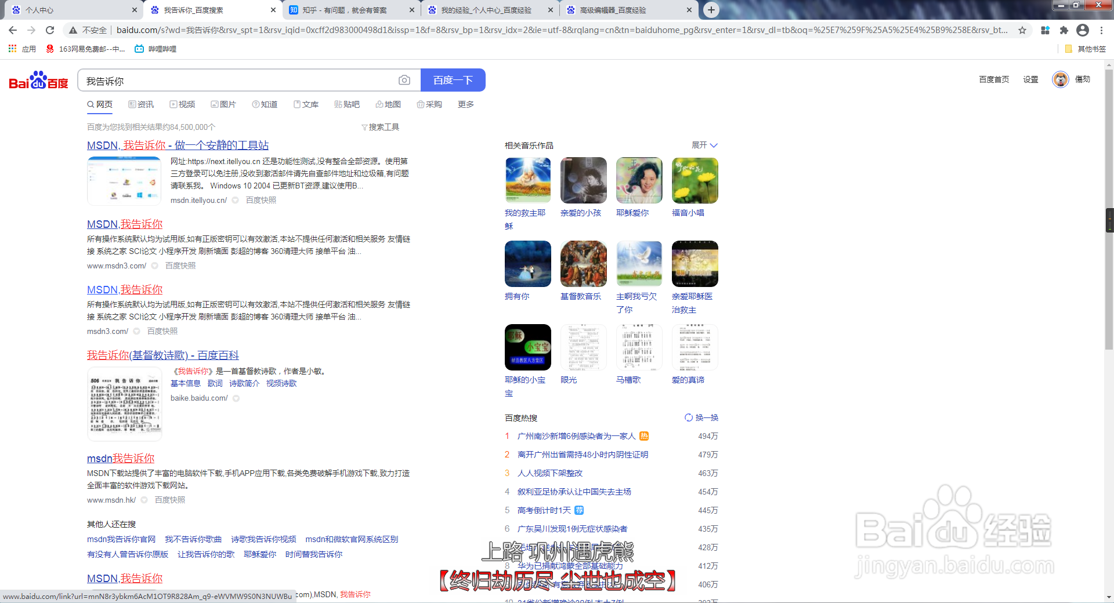This screenshot has height=603, width=1114.
Task: Click the hymn sheet thumbnail in Baike result
Action: [x=124, y=404]
